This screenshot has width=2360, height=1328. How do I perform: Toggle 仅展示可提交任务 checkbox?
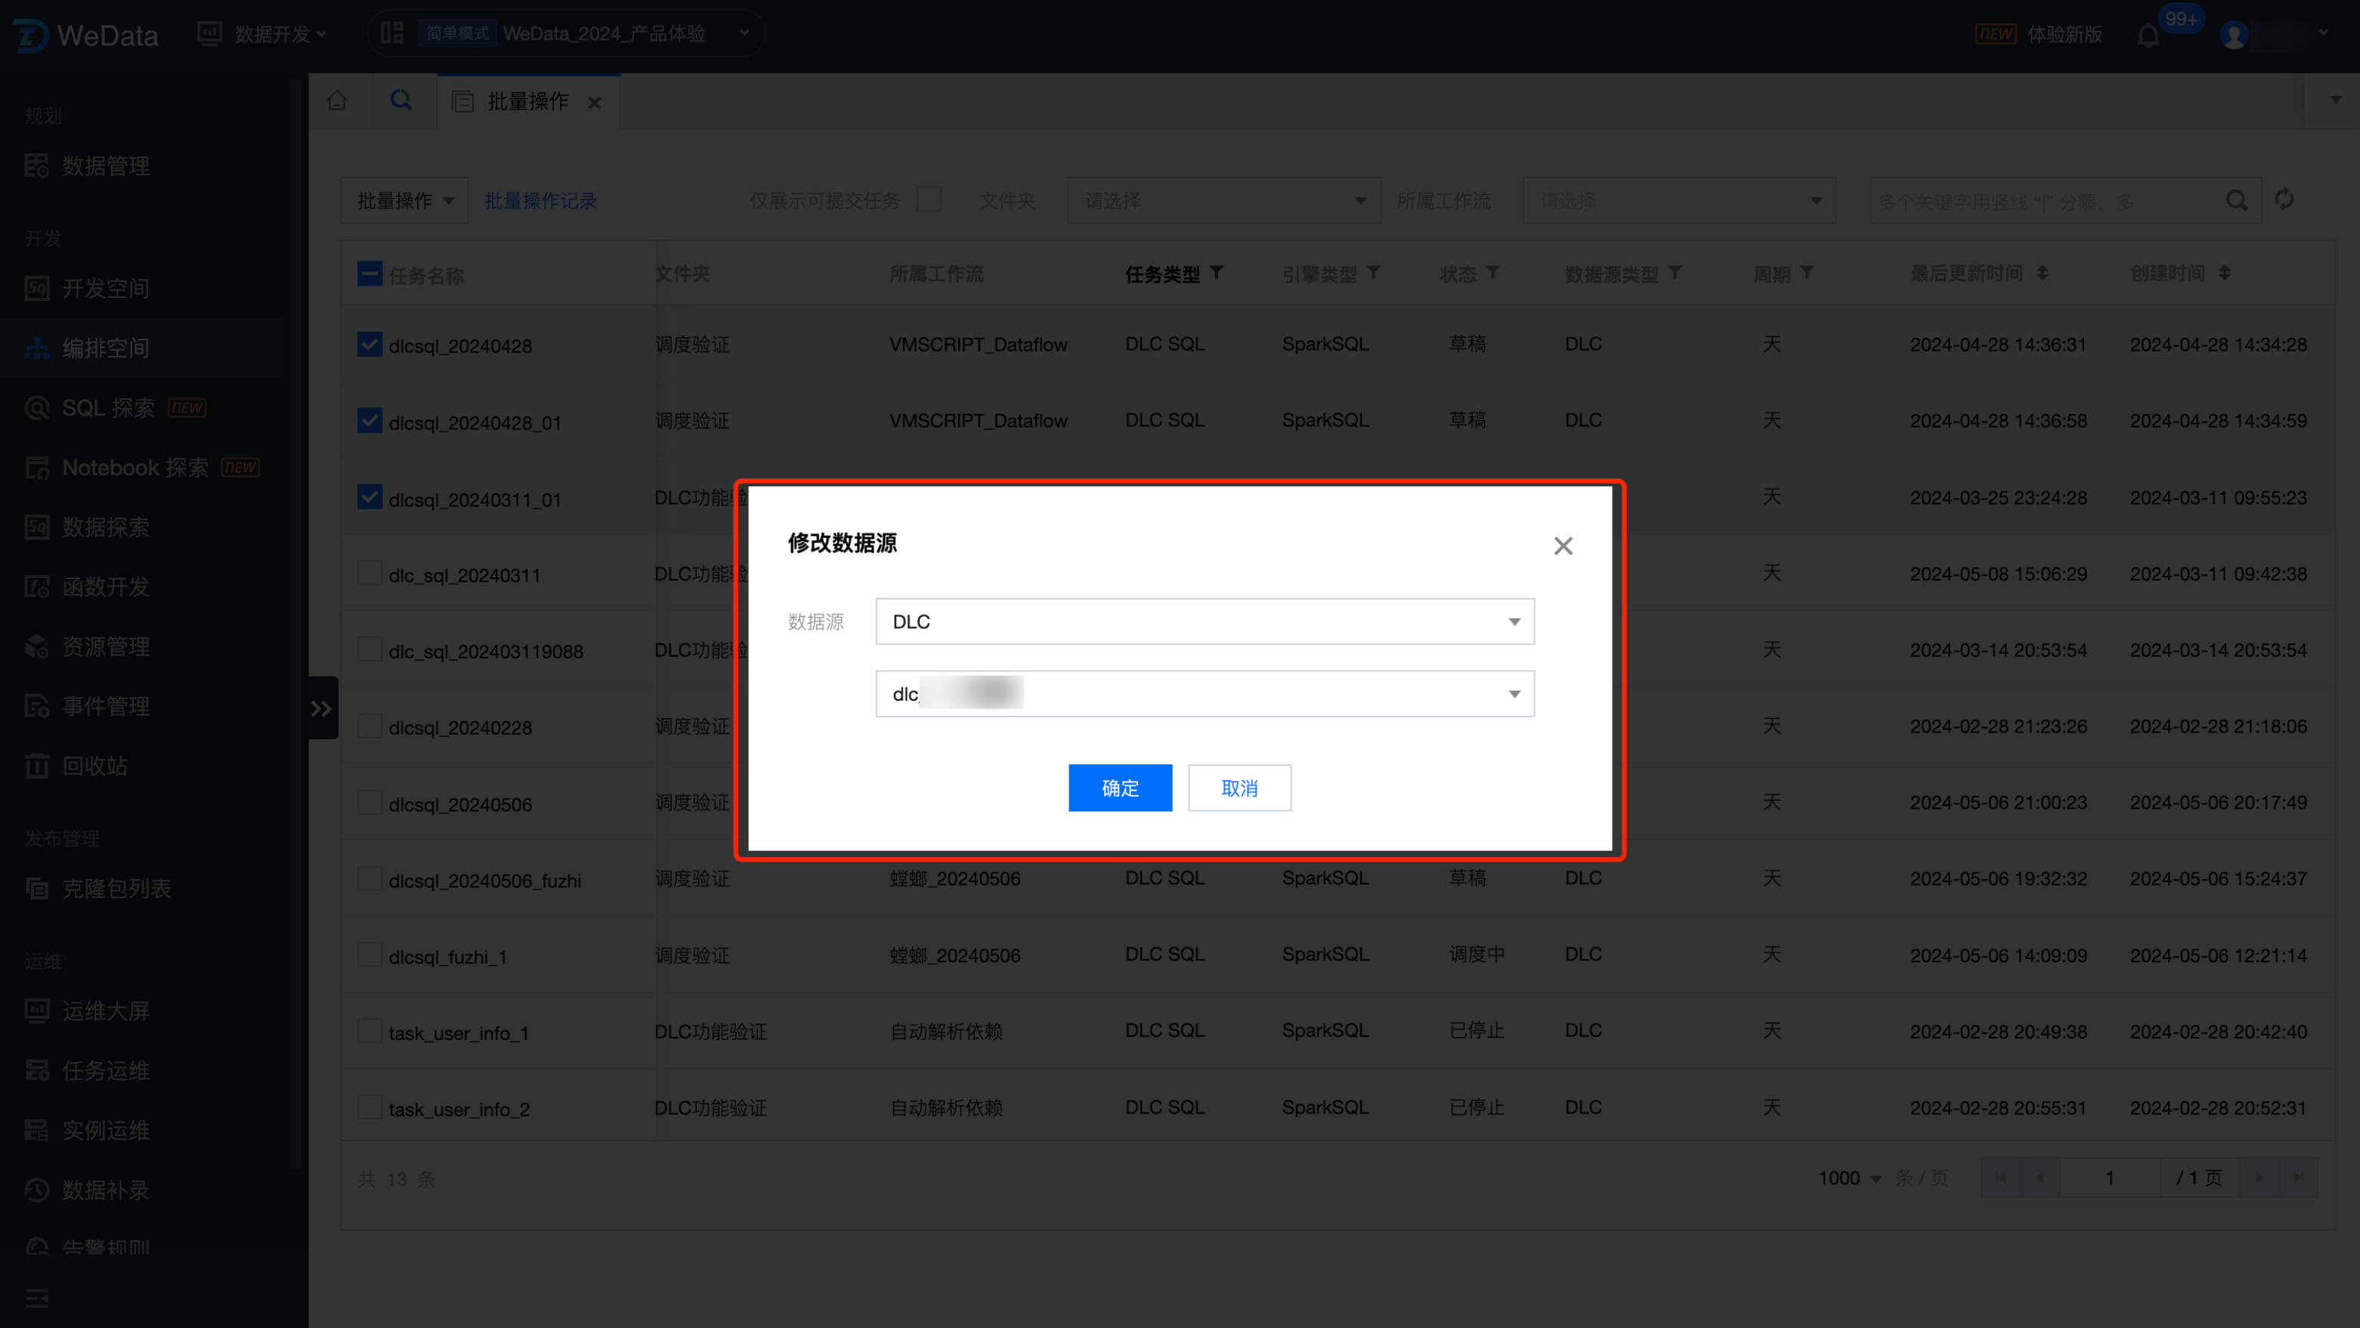[x=929, y=200]
